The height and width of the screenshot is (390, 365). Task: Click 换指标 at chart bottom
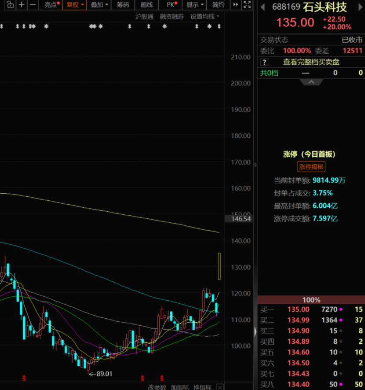click(202, 387)
